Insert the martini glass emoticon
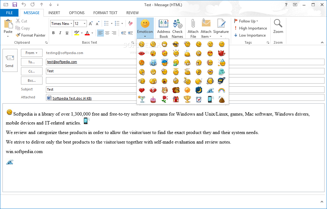The height and width of the screenshot is (209, 327). (141, 99)
